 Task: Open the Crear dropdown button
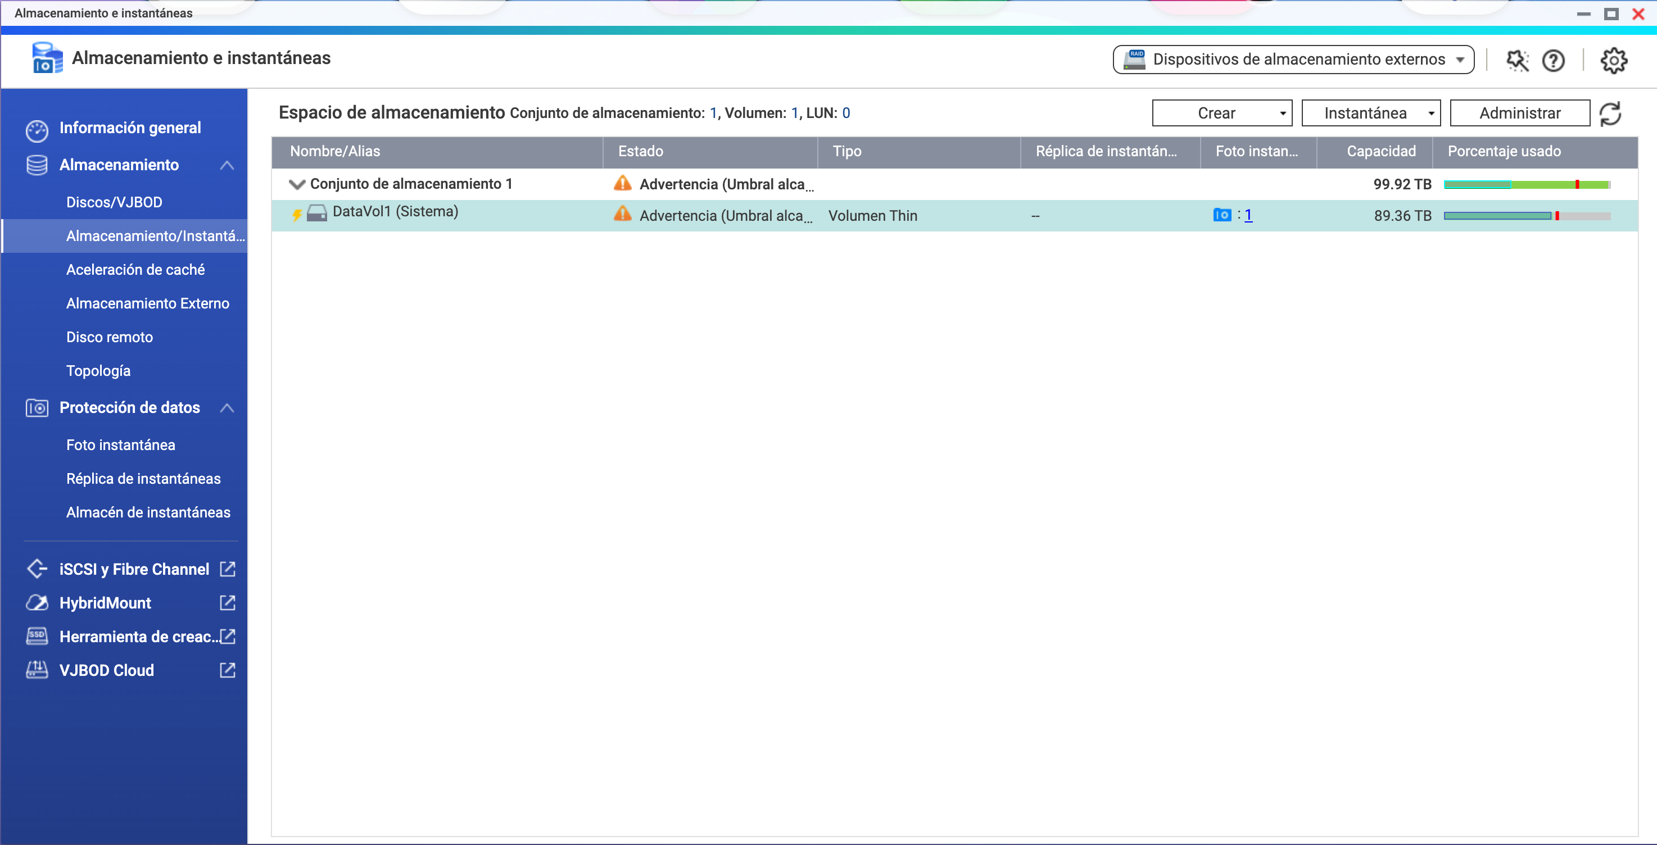pos(1221,113)
